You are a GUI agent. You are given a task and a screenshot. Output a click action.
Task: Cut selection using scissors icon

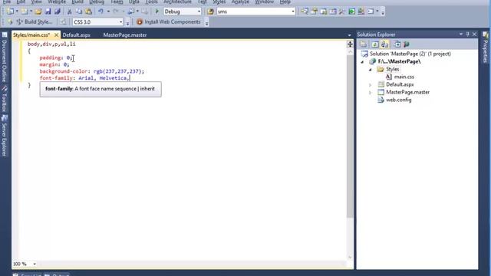(x=70, y=11)
